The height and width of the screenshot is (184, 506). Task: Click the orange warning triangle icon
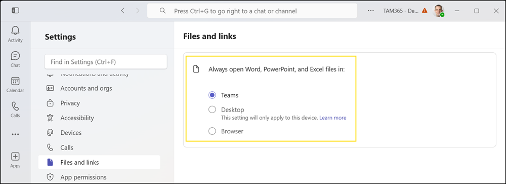(x=425, y=10)
